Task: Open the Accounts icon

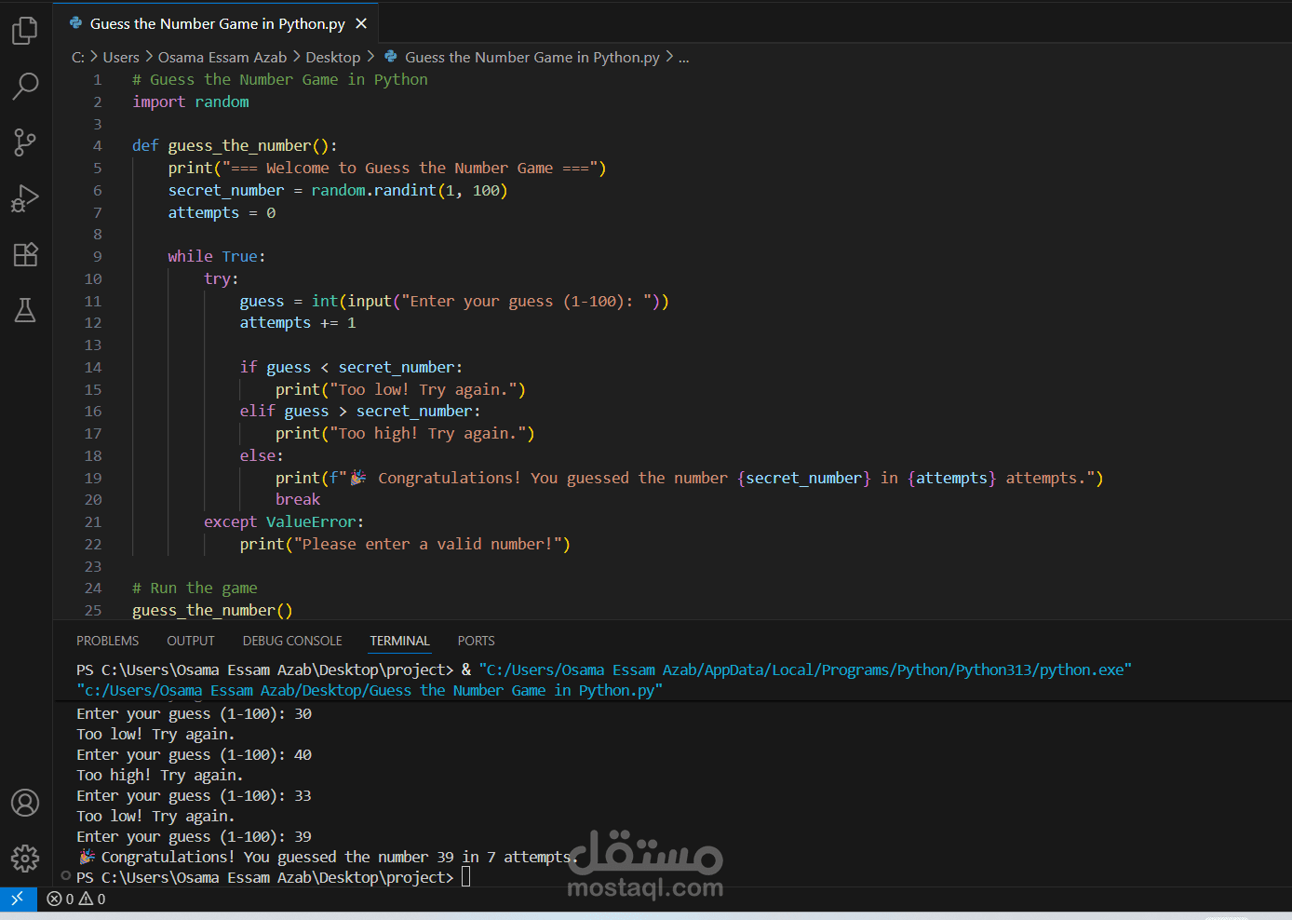Action: tap(25, 803)
